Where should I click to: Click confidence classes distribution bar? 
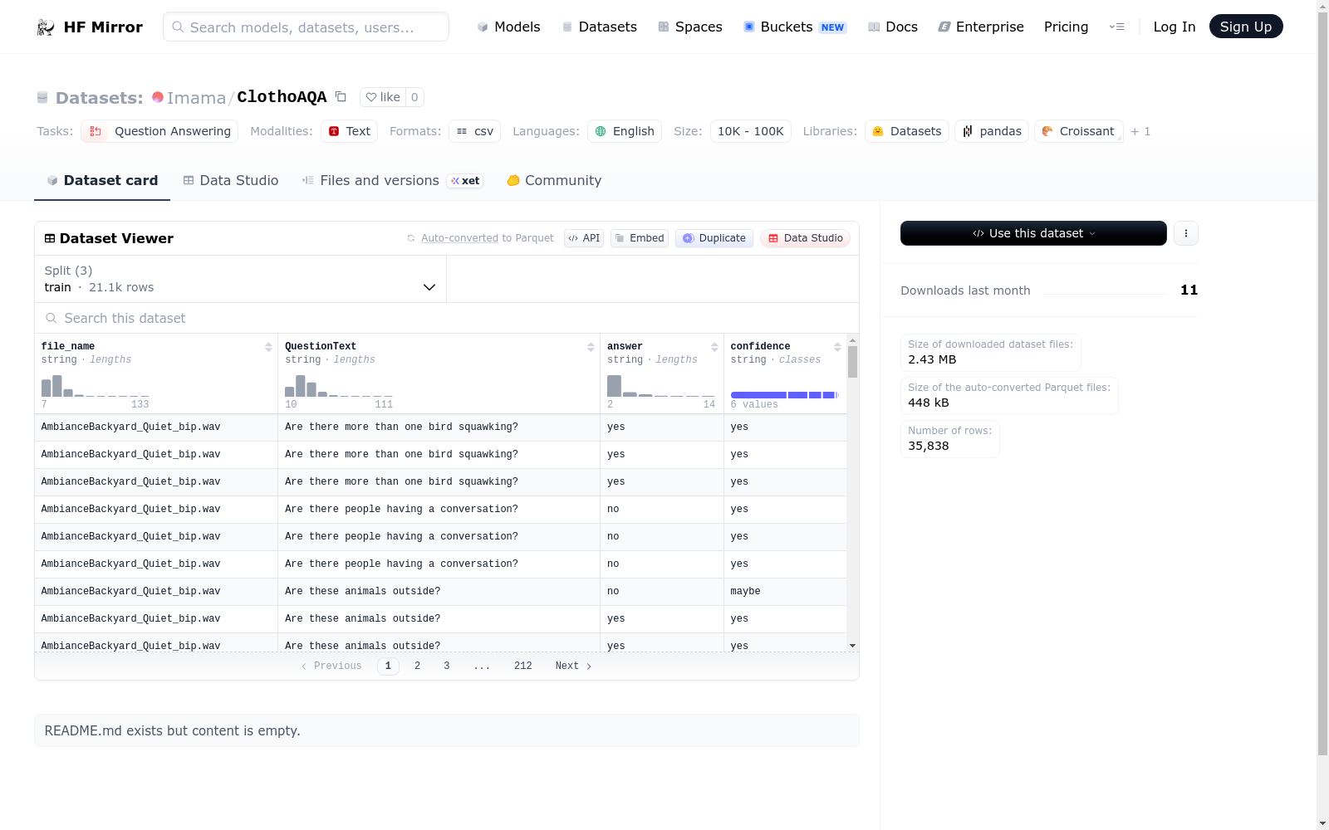click(784, 395)
